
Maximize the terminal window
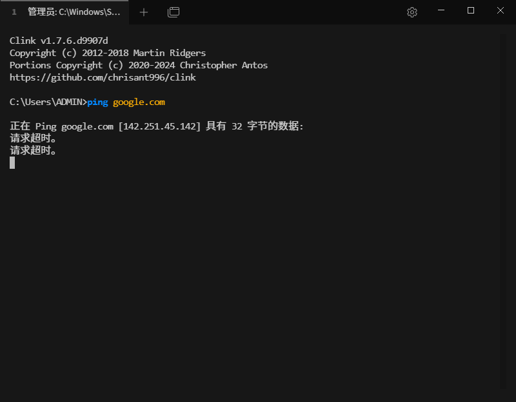tap(471, 10)
